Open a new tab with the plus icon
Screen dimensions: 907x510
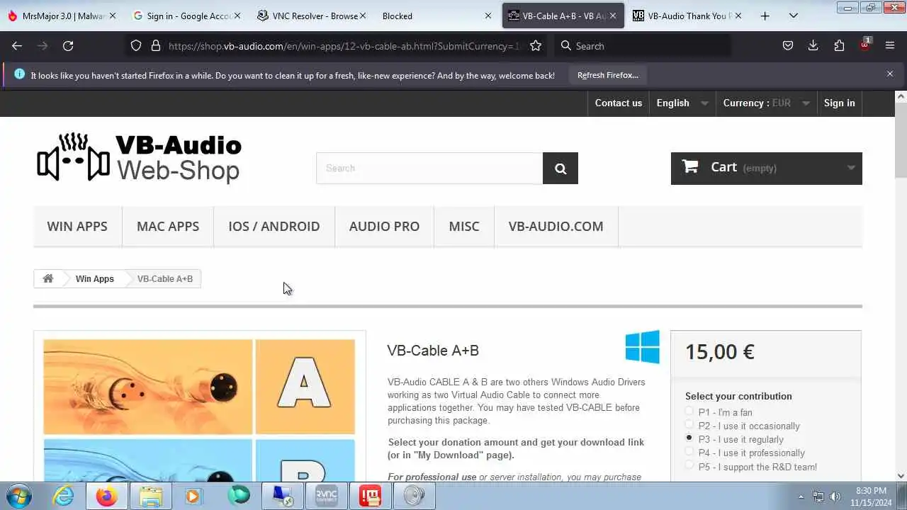click(765, 16)
